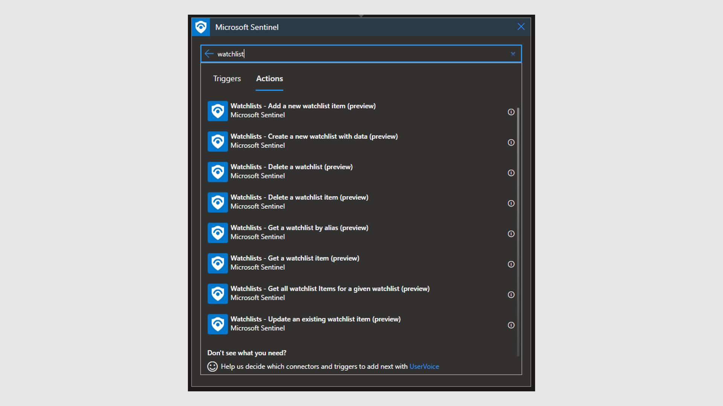Show info for Get a watchlist by alias

(x=511, y=234)
